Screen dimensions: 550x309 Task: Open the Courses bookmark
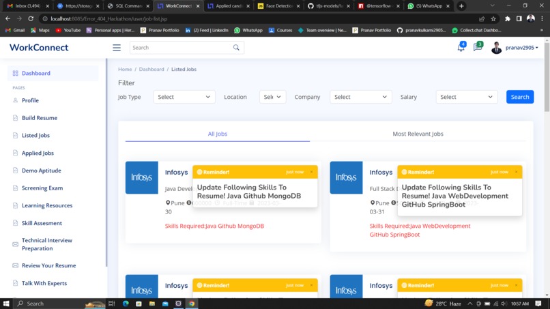tap(280, 30)
